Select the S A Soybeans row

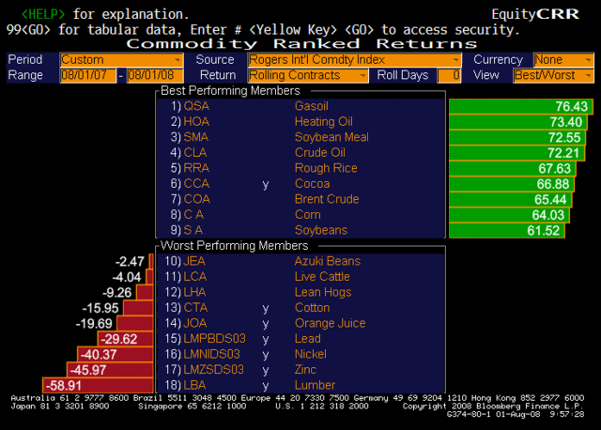click(300, 230)
